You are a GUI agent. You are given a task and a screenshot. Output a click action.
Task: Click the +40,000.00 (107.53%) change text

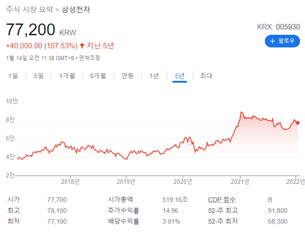click(x=42, y=46)
